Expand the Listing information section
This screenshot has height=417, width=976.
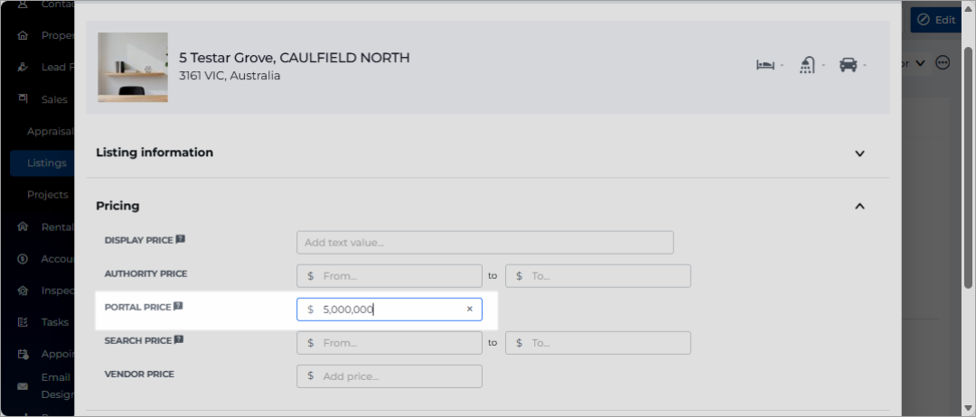click(859, 153)
